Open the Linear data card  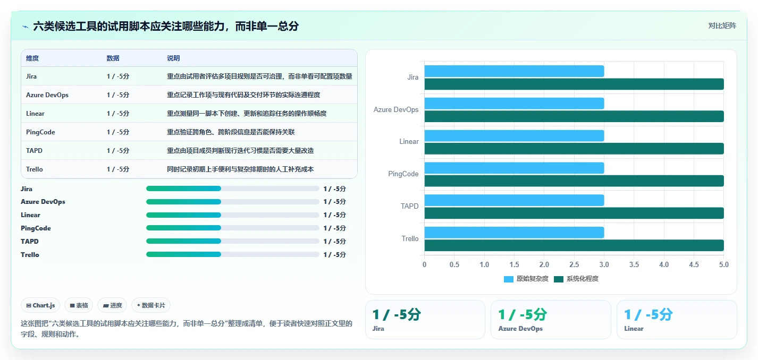click(x=677, y=320)
